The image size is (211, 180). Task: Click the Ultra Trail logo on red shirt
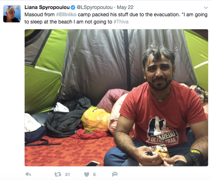coord(162,131)
